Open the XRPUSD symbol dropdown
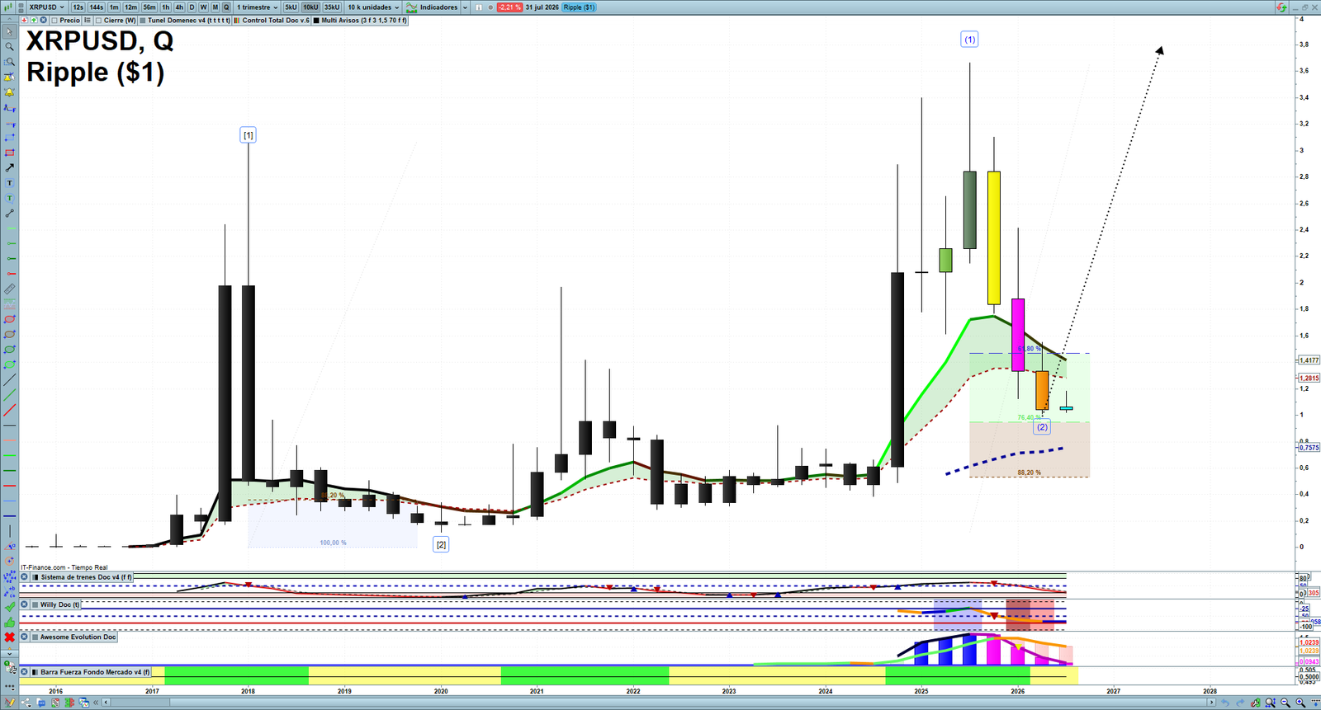1321x710 pixels. tap(48, 7)
